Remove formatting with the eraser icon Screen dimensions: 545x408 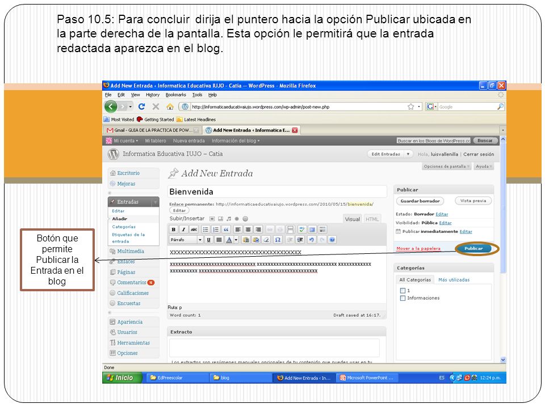(266, 240)
